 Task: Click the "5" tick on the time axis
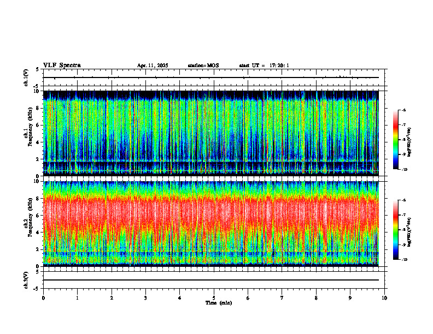[214, 298]
